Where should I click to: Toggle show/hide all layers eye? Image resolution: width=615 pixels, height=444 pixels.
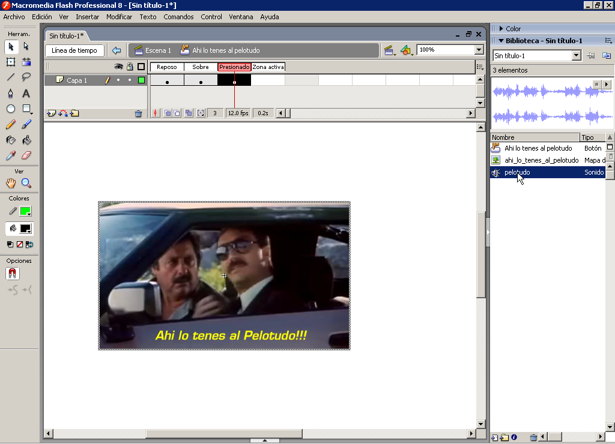(x=118, y=67)
